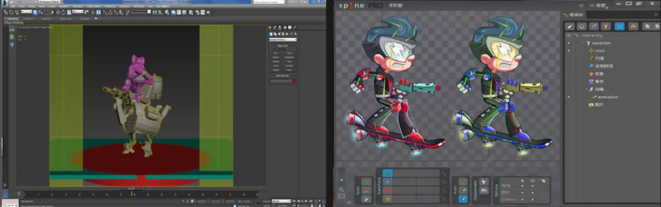Open the Standard Primitives dropdown in Max
Screen dimensions: 661x207
pyautogui.click(x=283, y=39)
